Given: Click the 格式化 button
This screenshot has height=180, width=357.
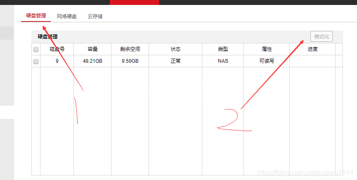Looking at the screenshot, I should [322, 36].
